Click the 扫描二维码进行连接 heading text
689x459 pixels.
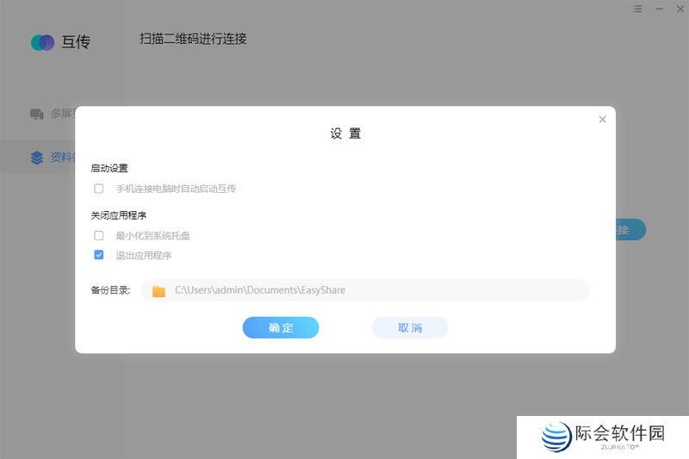(x=193, y=39)
